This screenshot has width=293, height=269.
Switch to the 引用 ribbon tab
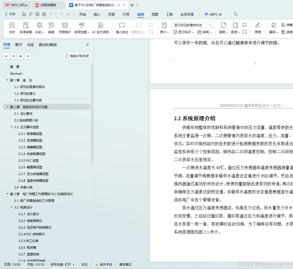(126, 14)
